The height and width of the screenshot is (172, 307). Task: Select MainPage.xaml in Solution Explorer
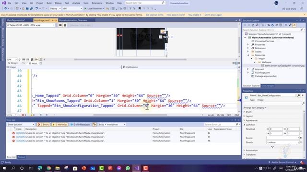tap(262, 73)
